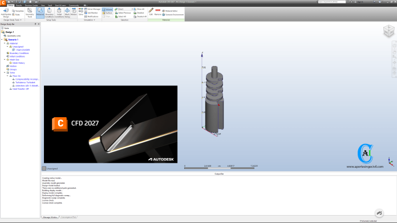Click Select All in Selection group

(120, 16)
